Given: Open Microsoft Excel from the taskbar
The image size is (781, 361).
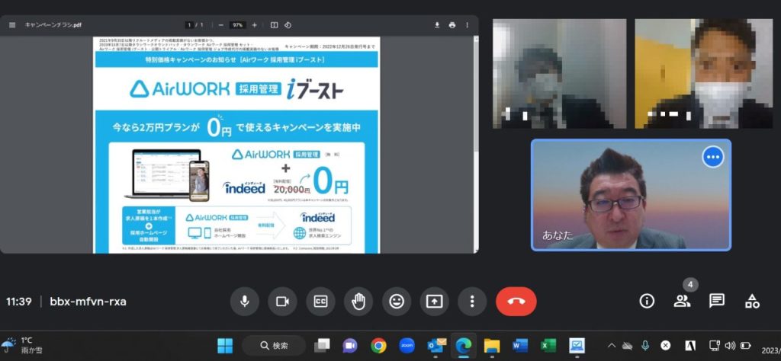Looking at the screenshot, I should [548, 345].
